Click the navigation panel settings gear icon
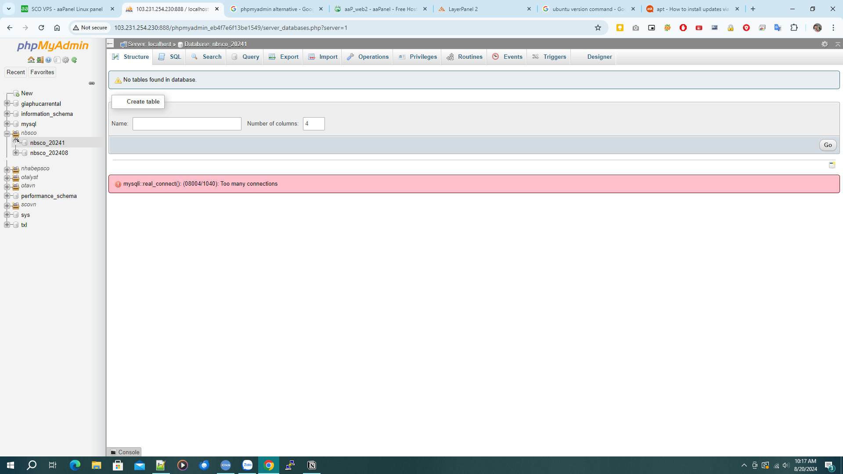 coord(65,60)
